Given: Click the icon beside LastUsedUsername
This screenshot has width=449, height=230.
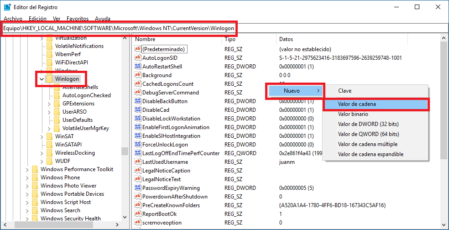Looking at the screenshot, I should [x=138, y=162].
